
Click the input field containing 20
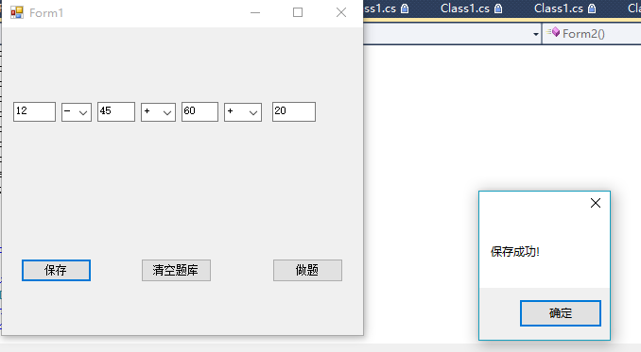[294, 111]
